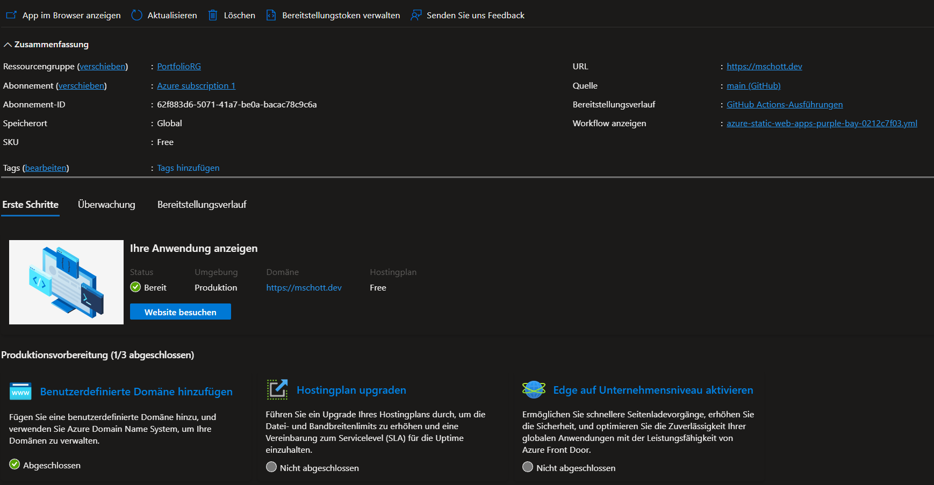
Task: Open the azure-static-web-apps workflow yml link
Action: [822, 124]
